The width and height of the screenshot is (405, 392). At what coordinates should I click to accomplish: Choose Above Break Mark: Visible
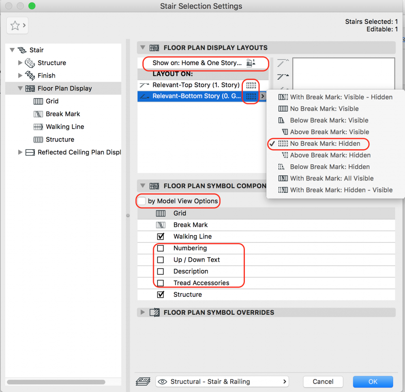click(335, 132)
